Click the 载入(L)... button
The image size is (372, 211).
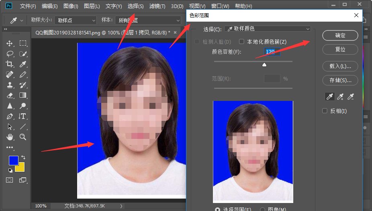[x=340, y=66]
